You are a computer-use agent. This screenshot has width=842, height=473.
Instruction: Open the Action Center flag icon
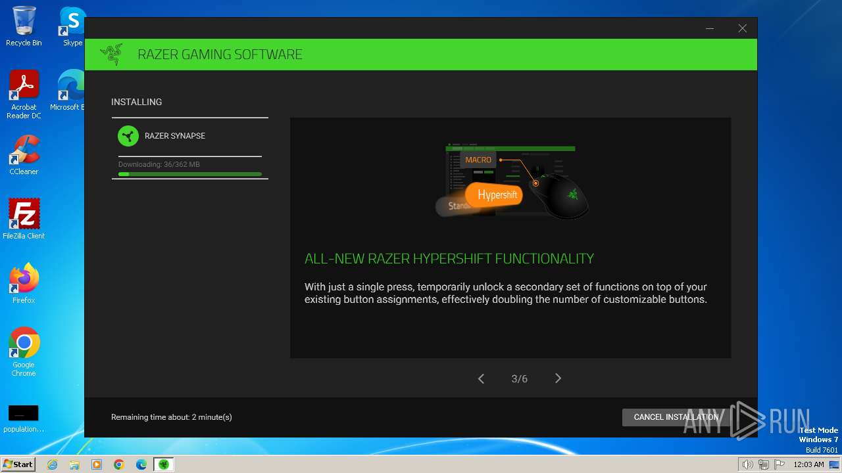[780, 464]
